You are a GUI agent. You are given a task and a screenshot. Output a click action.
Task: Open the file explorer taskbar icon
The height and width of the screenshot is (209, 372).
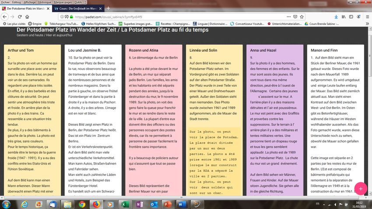point(67,204)
